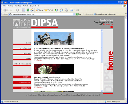Click the red RICERCA button
128x104 pixels.
pyautogui.click(x=22, y=77)
